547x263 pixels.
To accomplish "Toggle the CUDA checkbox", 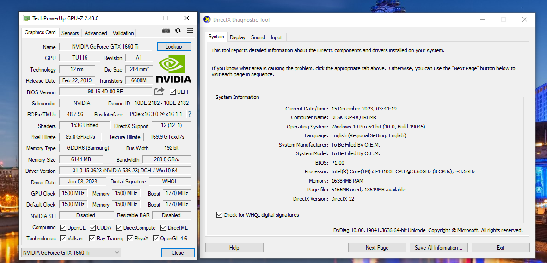I will [93, 228].
